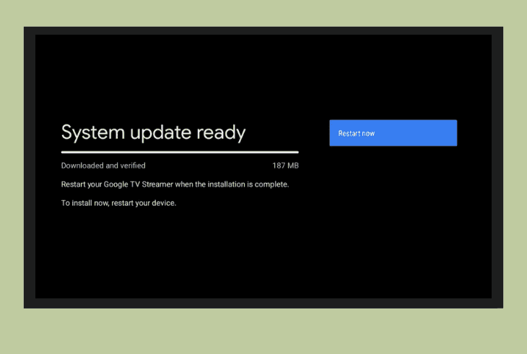Click the '187 MB' size value
This screenshot has width=527, height=354.
coord(285,165)
